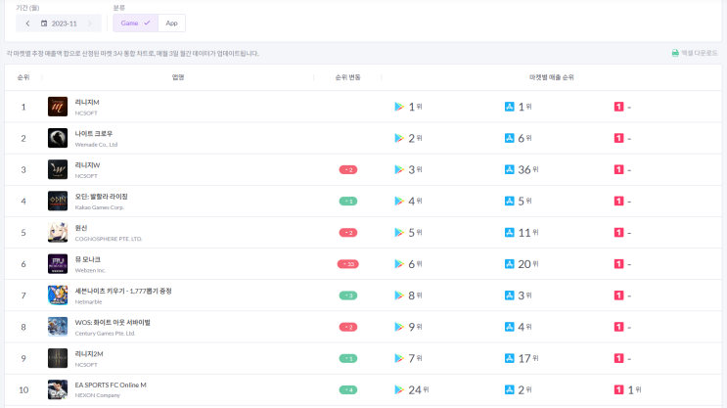This screenshot has height=408, width=727.
Task: Click NEXON Company publisher text
Action: [x=98, y=395]
